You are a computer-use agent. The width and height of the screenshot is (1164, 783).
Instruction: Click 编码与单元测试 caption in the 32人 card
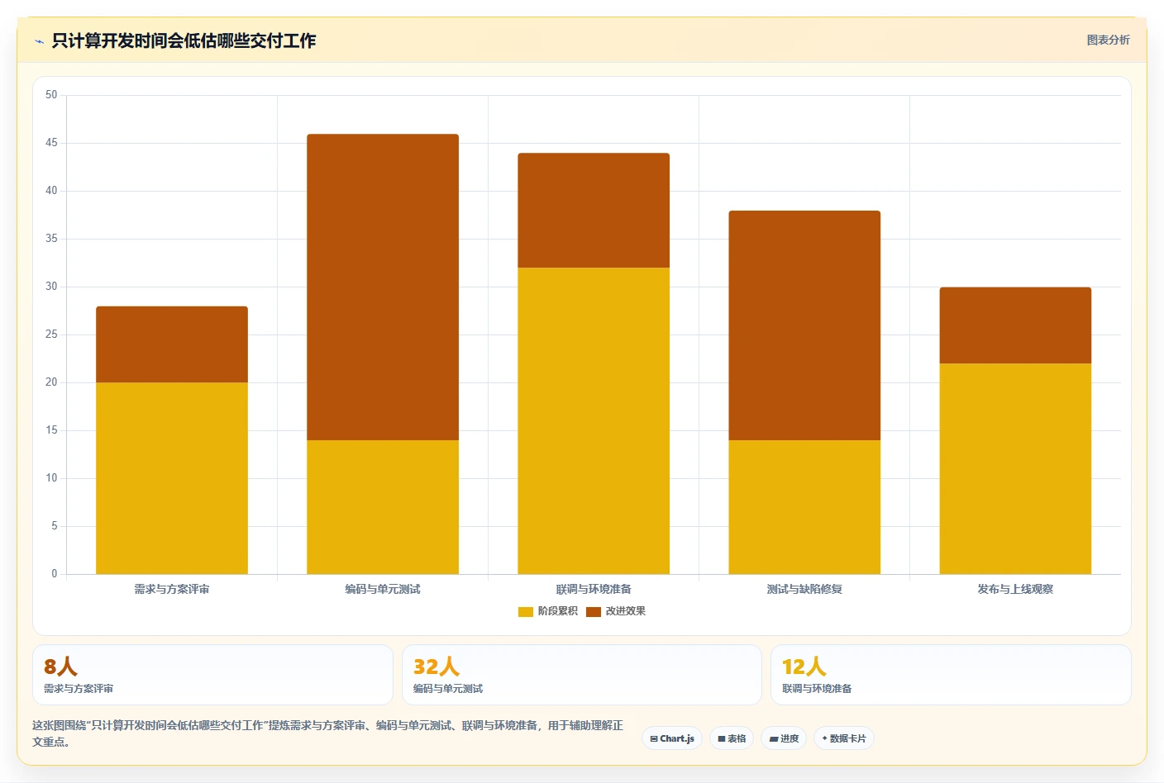pos(448,688)
